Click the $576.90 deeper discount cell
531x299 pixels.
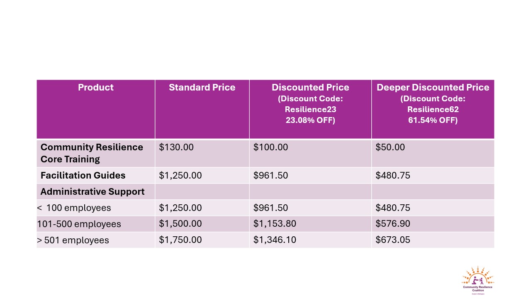click(x=433, y=224)
